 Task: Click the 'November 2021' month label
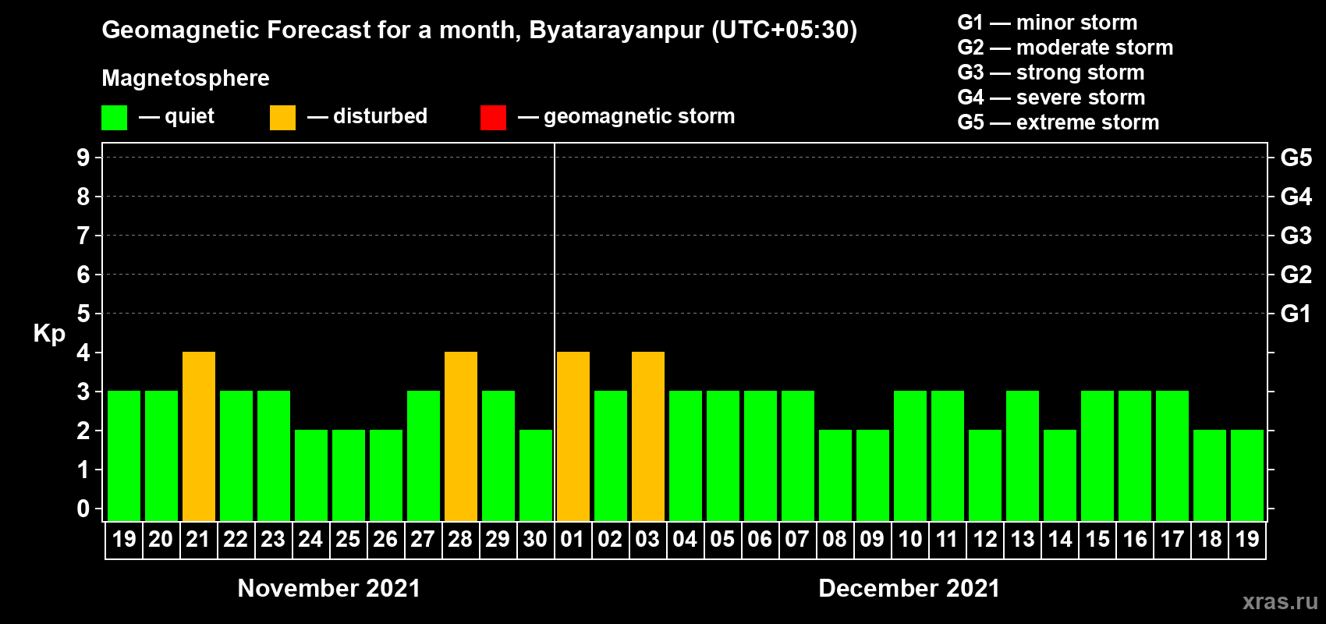(329, 588)
